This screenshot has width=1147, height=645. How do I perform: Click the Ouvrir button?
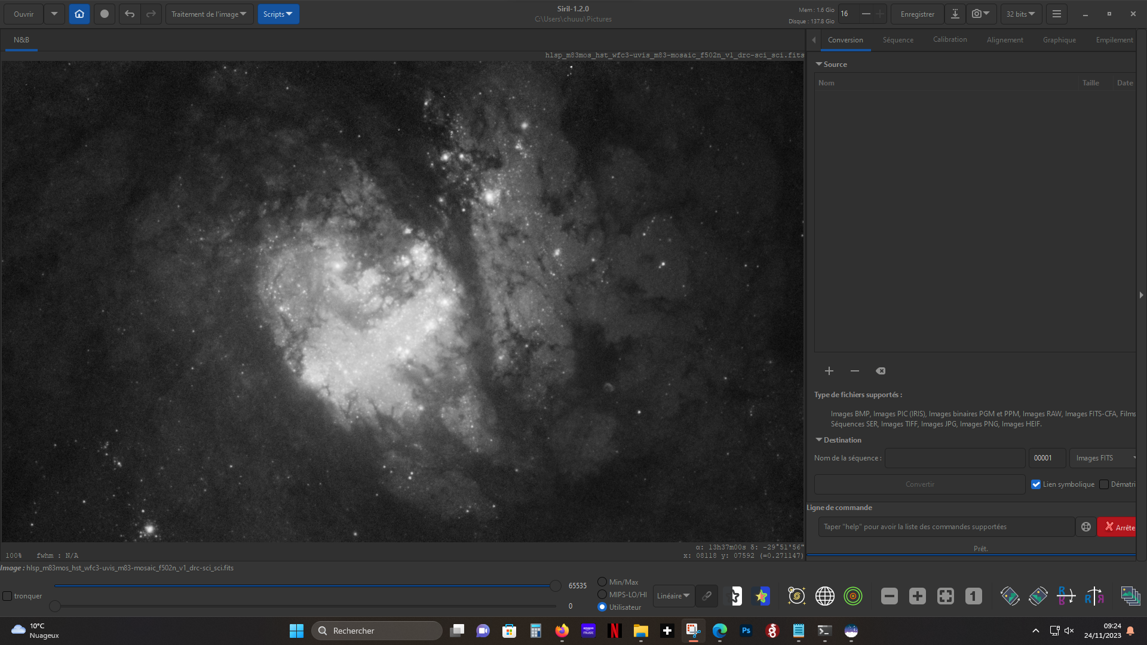pos(24,14)
